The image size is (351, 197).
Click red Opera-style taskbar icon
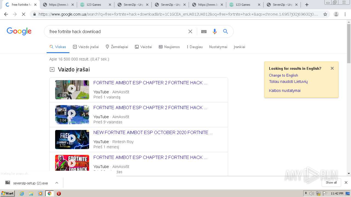[x=59, y=193]
